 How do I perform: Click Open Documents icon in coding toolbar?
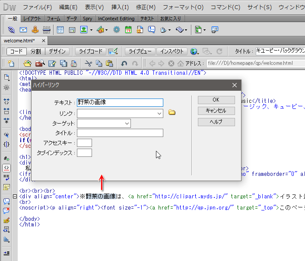(6, 77)
